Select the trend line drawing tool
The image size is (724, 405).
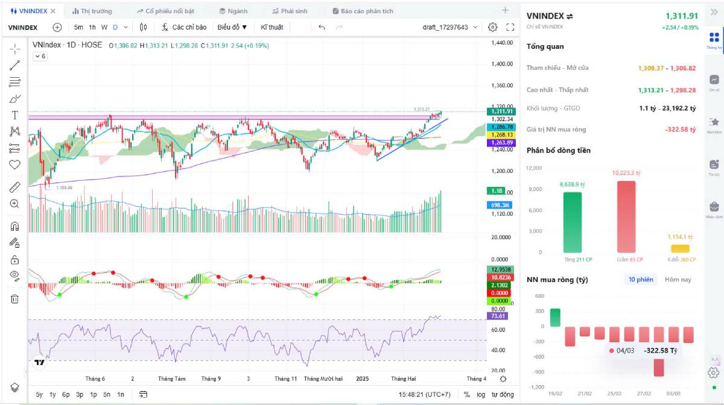(x=15, y=66)
